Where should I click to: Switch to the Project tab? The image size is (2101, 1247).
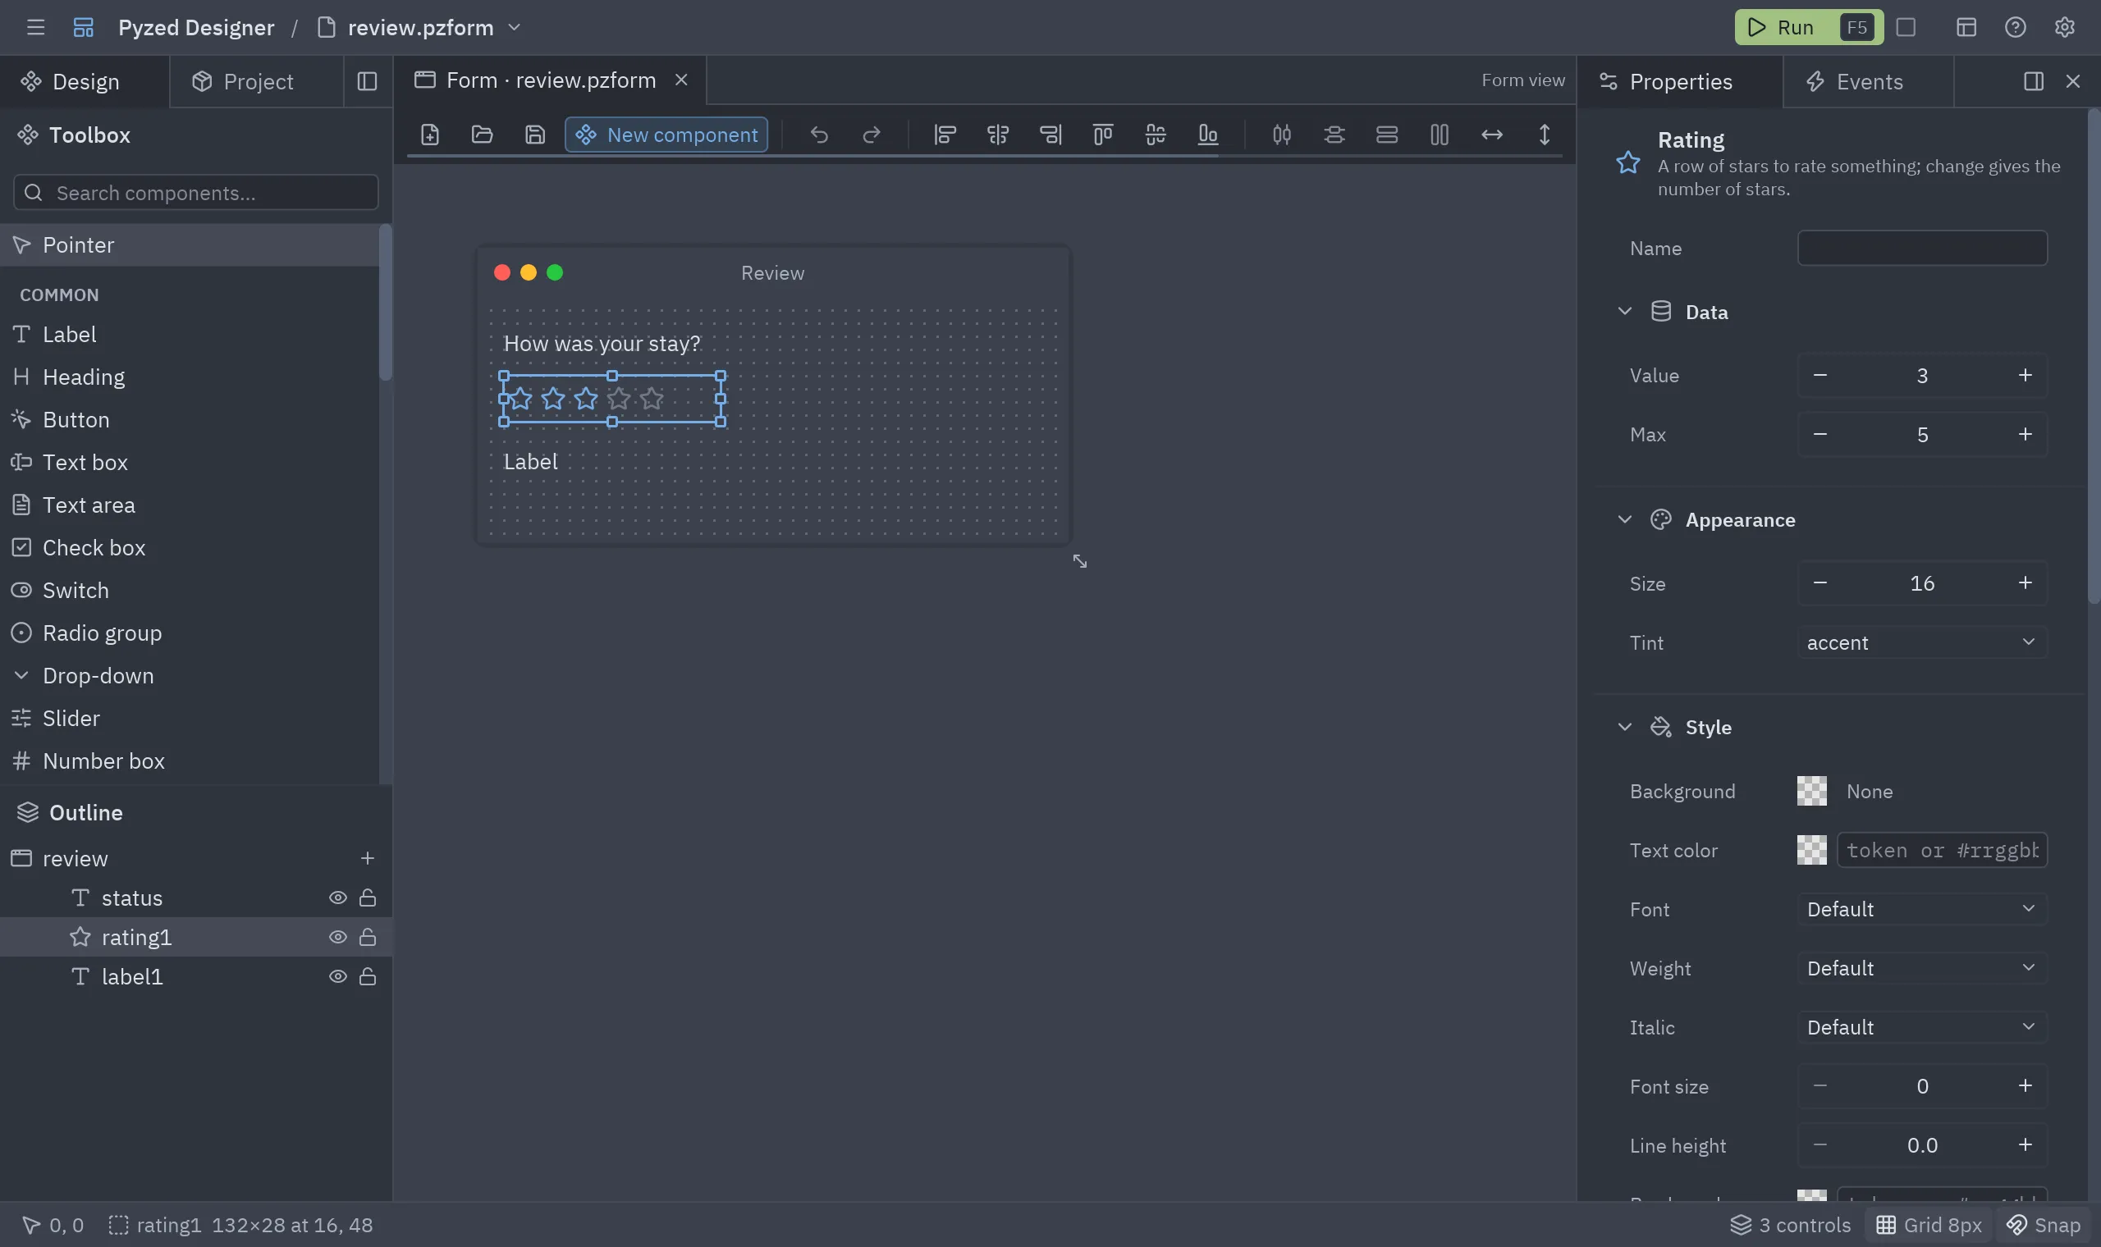pos(257,81)
